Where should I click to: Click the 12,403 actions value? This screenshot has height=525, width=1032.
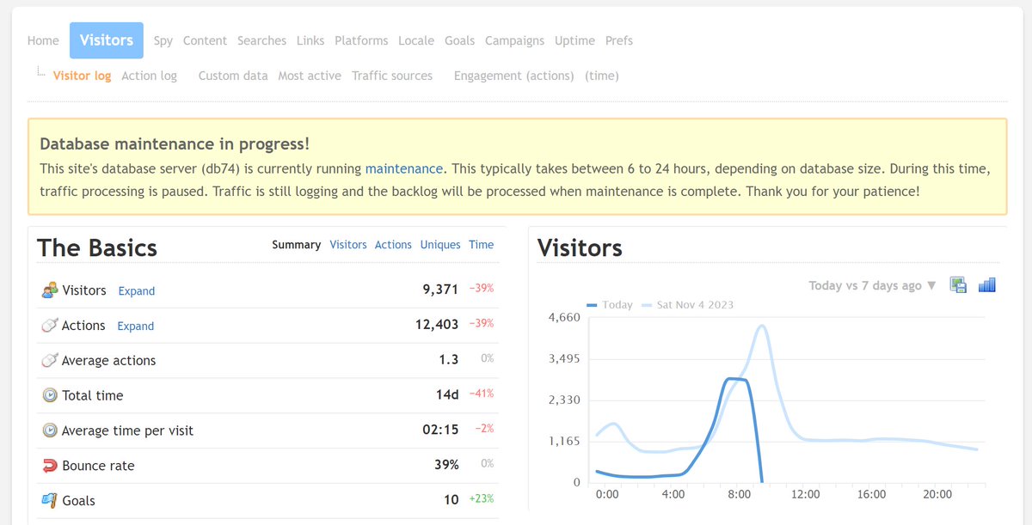tap(437, 325)
